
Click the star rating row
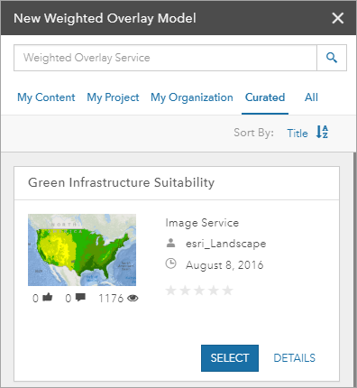tap(199, 291)
